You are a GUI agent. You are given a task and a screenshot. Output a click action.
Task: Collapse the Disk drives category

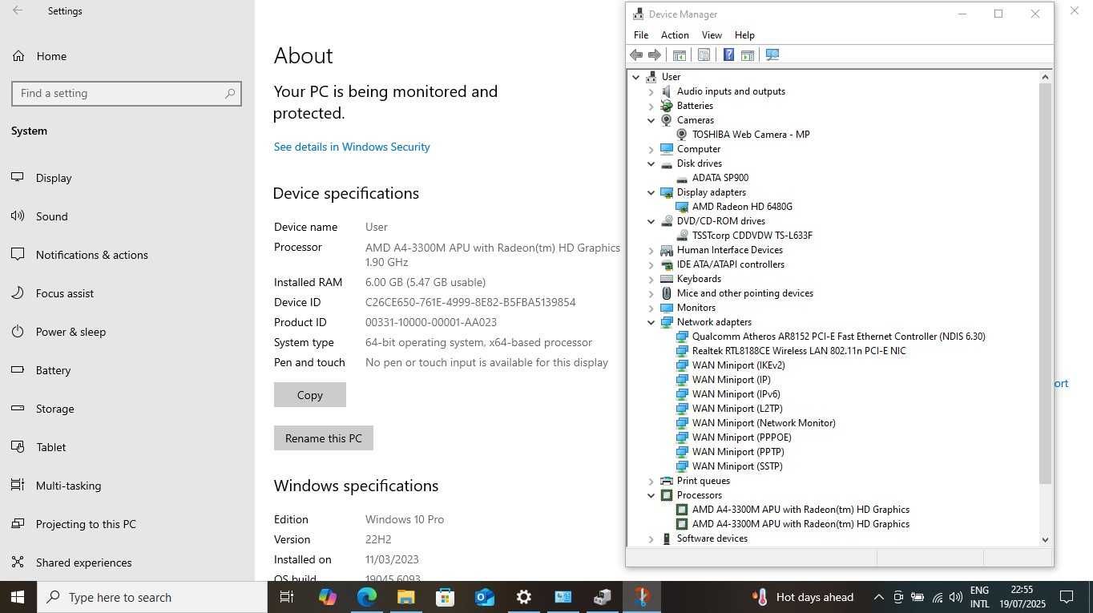pos(651,163)
